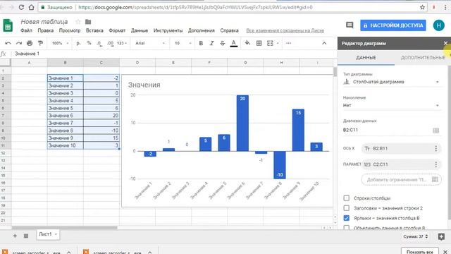Screen dimensions: 451x254
Task: Open the comments speech bubble
Action: click(x=350, y=25)
